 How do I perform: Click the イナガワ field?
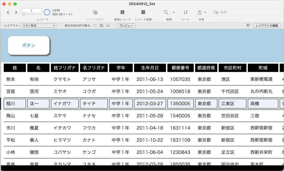(x=65, y=104)
